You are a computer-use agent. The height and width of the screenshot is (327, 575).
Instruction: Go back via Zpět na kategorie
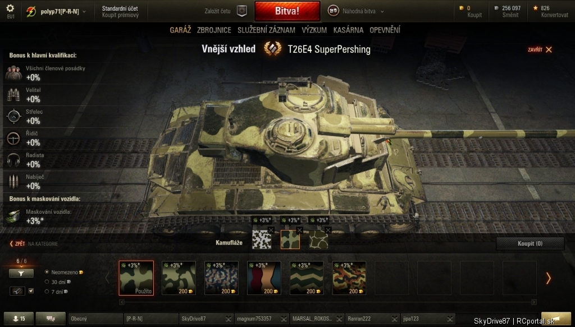34,243
